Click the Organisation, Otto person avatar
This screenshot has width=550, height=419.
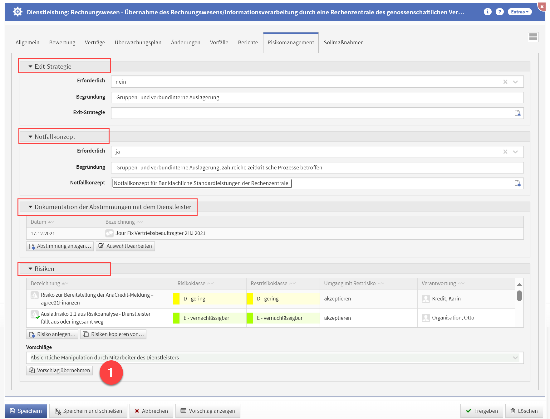click(x=426, y=318)
